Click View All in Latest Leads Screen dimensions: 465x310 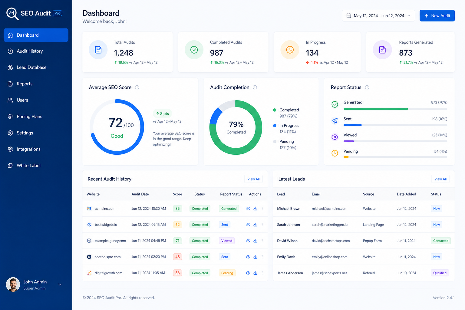click(x=440, y=179)
